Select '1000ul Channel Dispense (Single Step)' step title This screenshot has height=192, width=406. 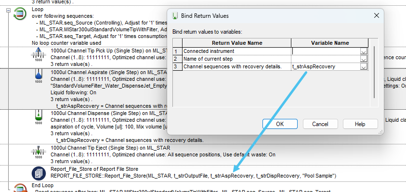point(108,114)
